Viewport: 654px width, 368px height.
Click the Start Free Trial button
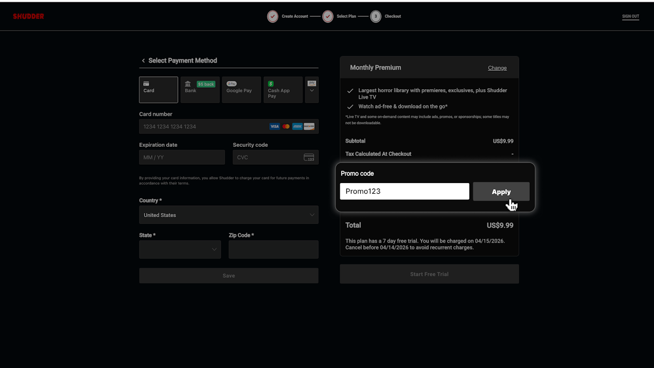[x=429, y=274]
